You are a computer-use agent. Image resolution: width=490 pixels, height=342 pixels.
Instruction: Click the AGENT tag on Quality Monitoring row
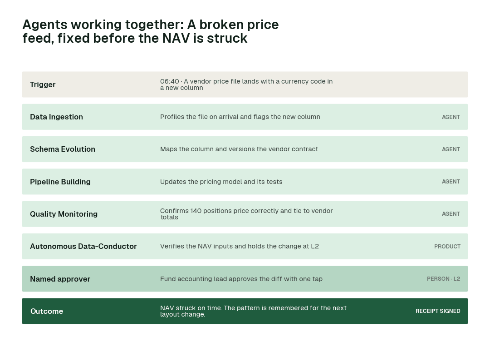pyautogui.click(x=451, y=214)
